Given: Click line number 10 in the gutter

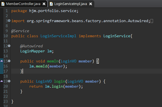Looking at the screenshot, I should pos(6,36).
